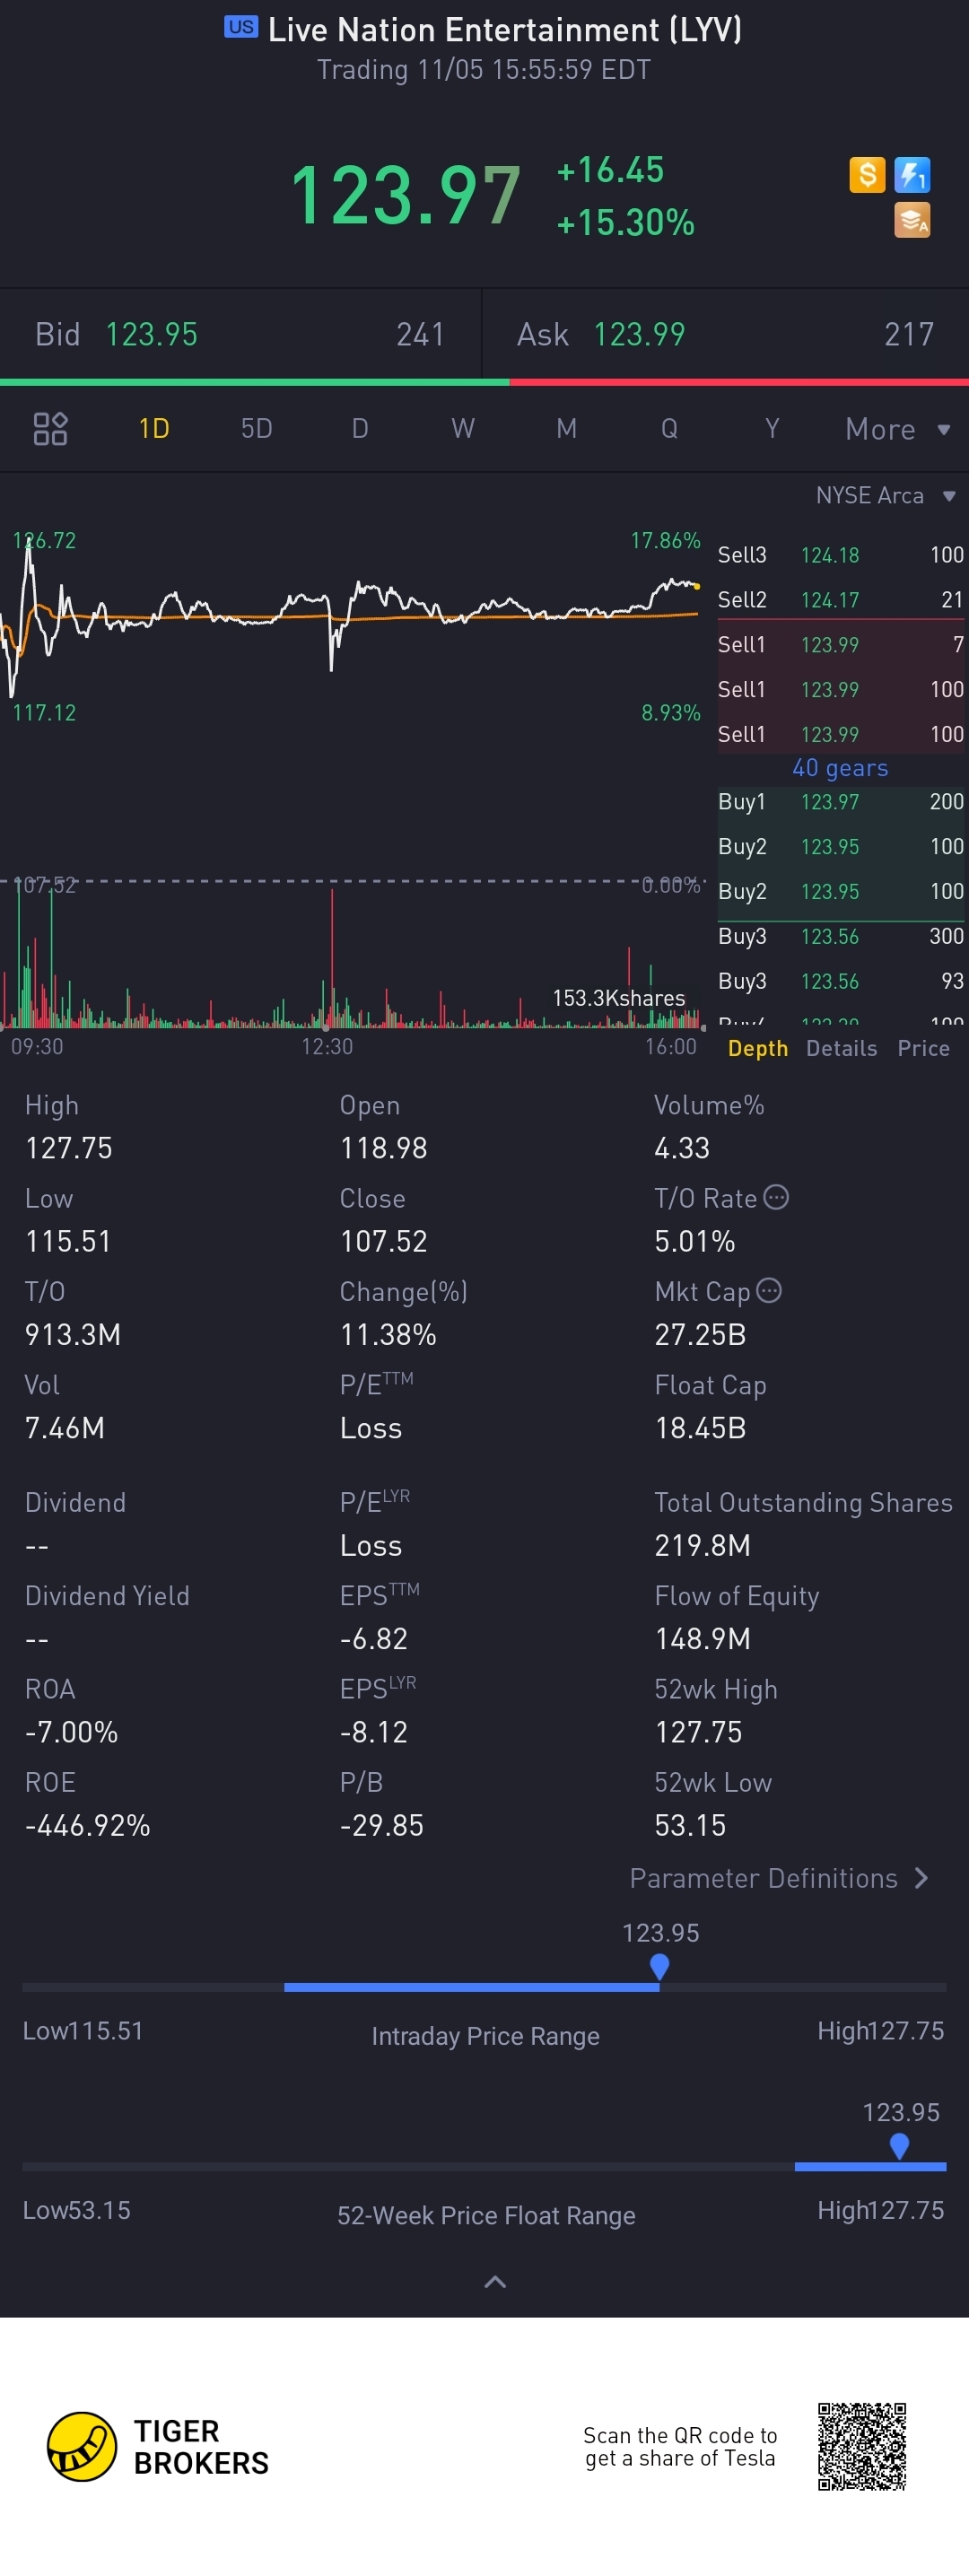Tap the Mkt Cap value 27.25B
The width and height of the screenshot is (969, 2576).
pyautogui.click(x=700, y=1334)
